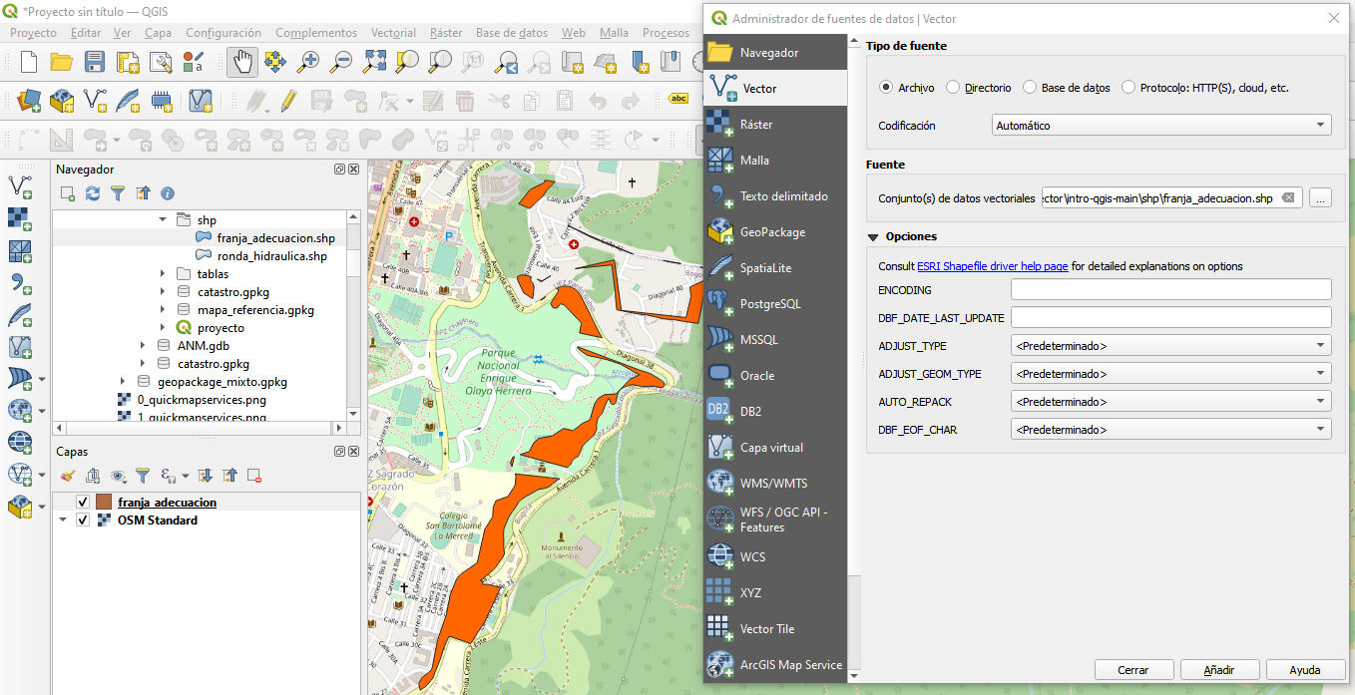Zoom to full extent
Viewport: 1355px width, 695px height.
(x=375, y=62)
